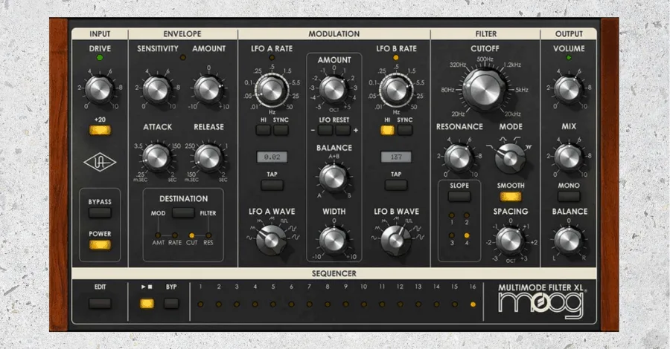
Task: Toggle the LFO A SYNC button
Action: [x=281, y=130]
